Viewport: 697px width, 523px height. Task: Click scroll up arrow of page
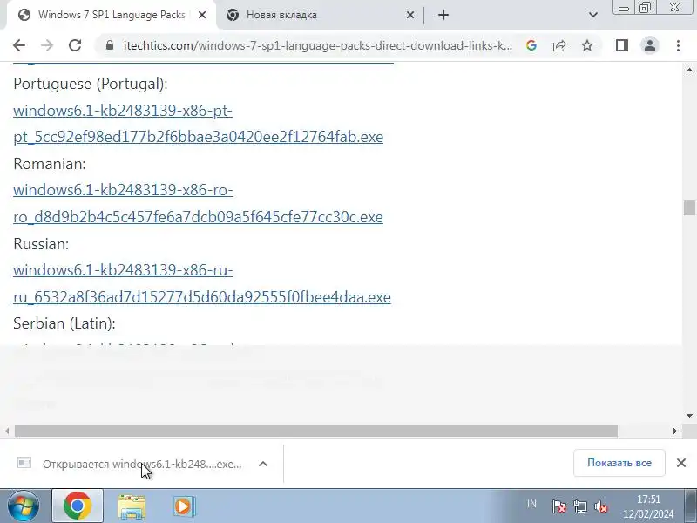(x=689, y=70)
